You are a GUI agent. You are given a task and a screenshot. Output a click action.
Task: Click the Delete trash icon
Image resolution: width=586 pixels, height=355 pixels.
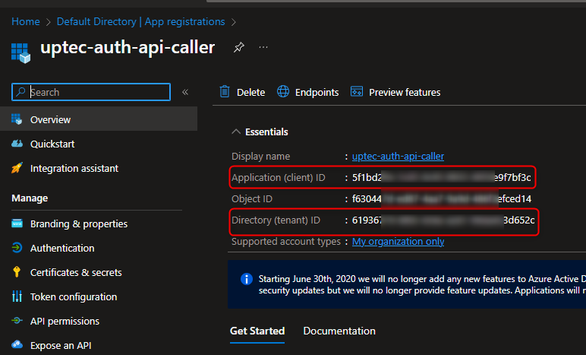coord(225,92)
